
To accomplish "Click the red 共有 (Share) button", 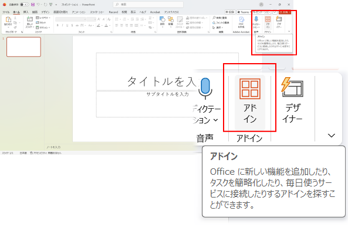I will [x=285, y=12].
